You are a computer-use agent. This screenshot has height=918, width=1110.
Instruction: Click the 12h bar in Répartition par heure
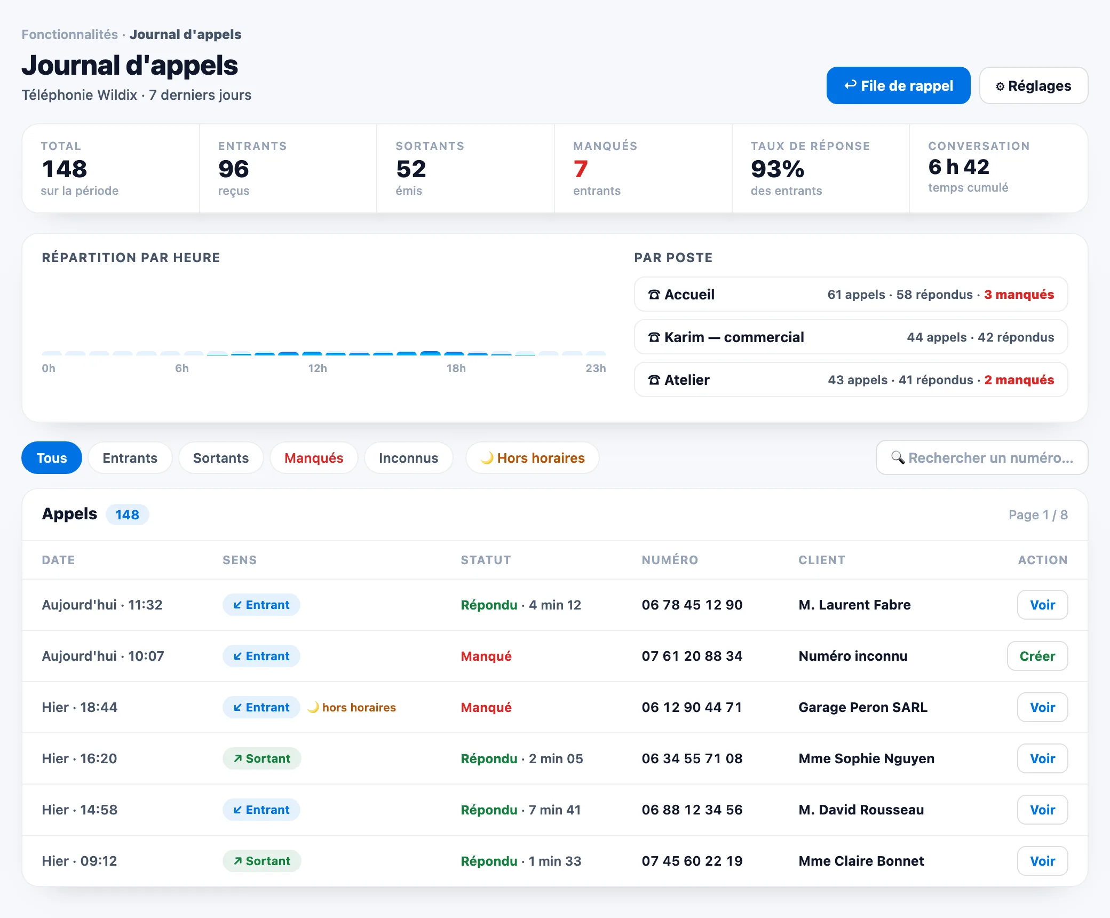click(x=312, y=353)
